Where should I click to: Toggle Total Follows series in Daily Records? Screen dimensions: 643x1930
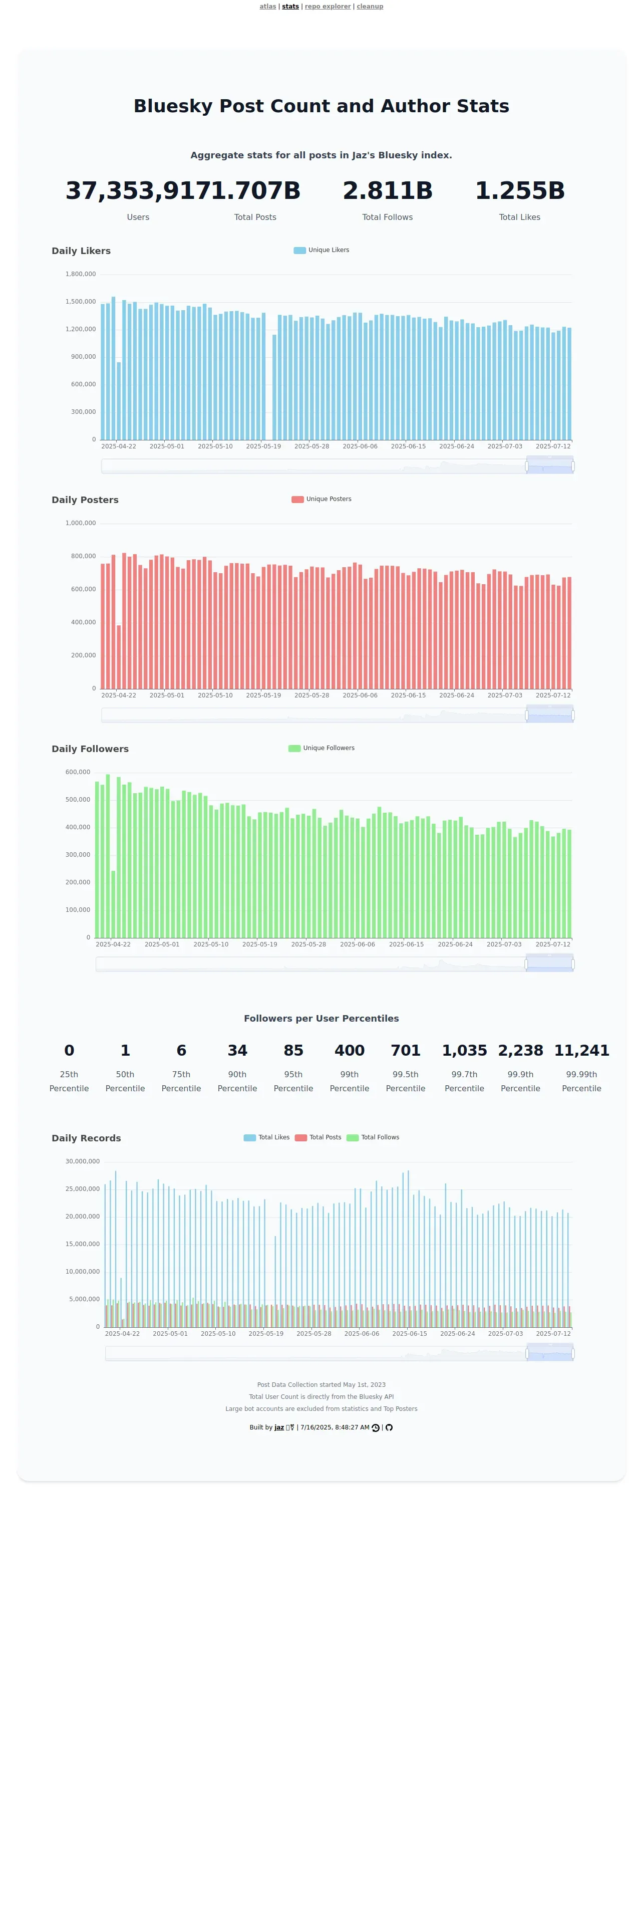(373, 1137)
